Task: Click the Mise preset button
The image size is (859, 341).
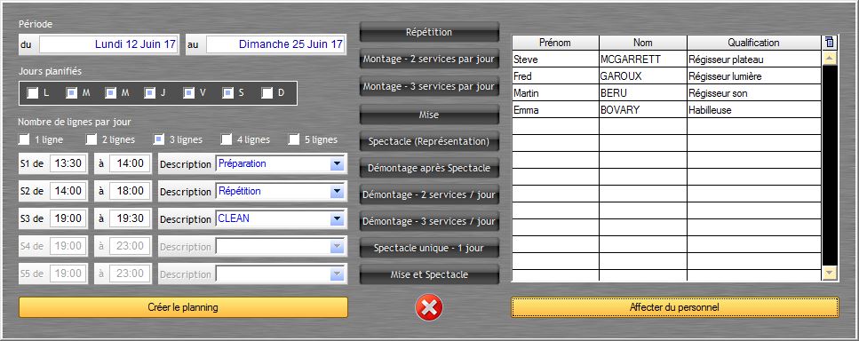Action: [429, 115]
